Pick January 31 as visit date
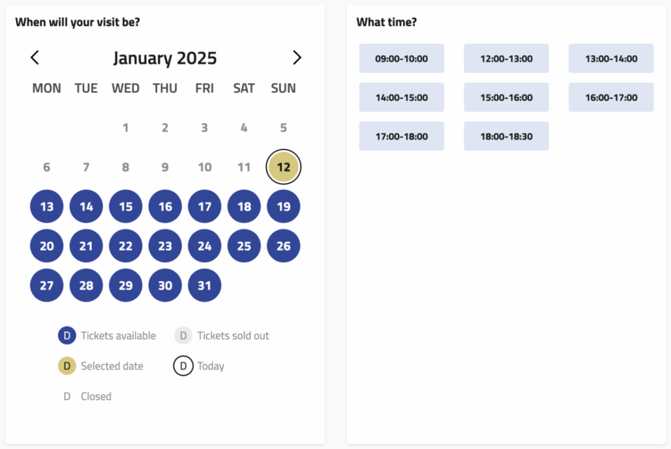This screenshot has height=449, width=671. (204, 285)
